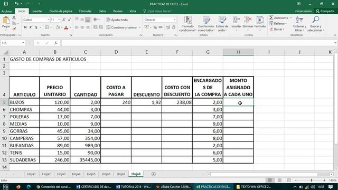Switch to Page Break Preview view
The image size is (338, 190).
coord(289,180)
